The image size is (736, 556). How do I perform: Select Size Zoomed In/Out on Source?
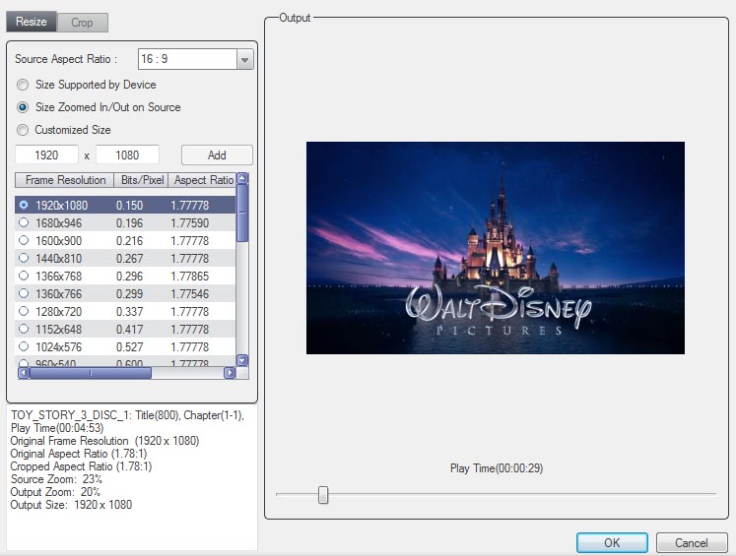point(23,107)
